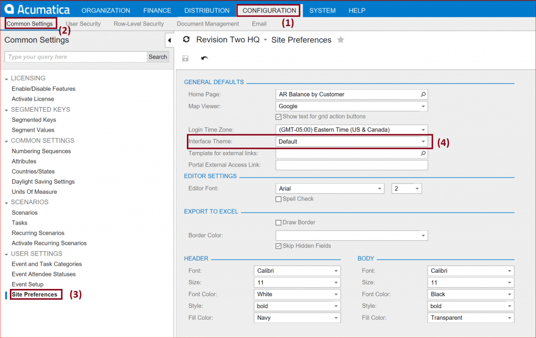536x338 pixels.
Task: Collapse the COMMON SETTINGS section
Action: tap(6, 142)
